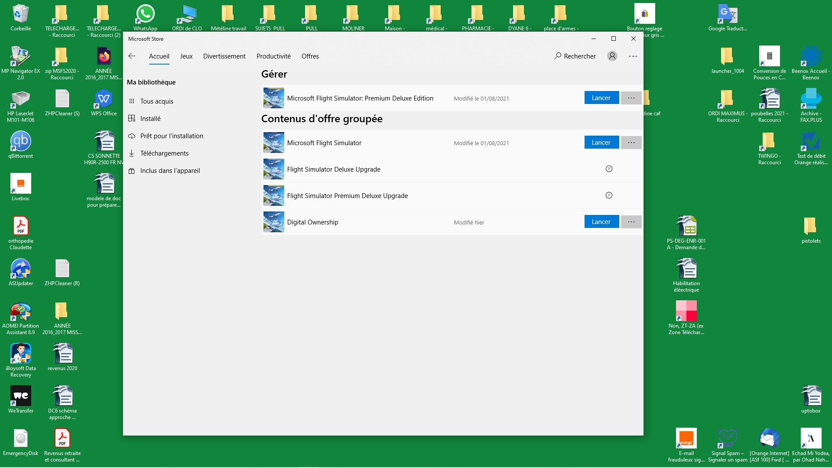This screenshot has width=832, height=468.
Task: Select the Signal Spam shortcut
Action: [x=728, y=445]
